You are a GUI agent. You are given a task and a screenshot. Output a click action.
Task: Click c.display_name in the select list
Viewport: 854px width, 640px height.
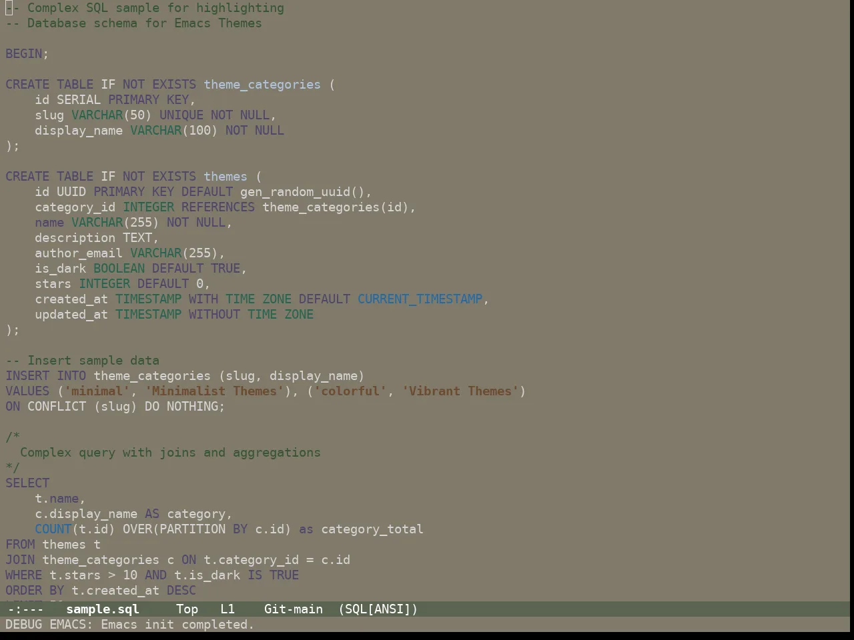tap(86, 514)
